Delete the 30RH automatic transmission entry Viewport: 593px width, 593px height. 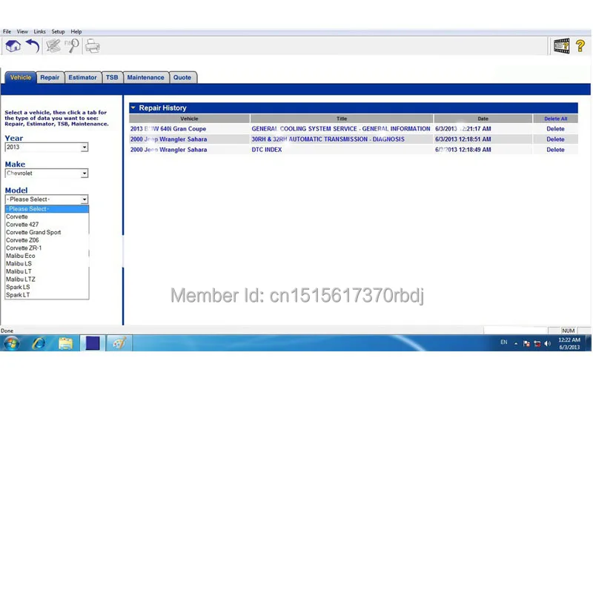(555, 139)
